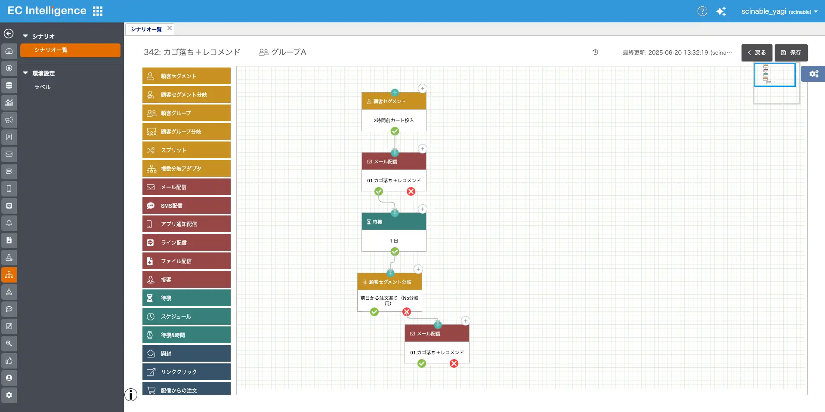Collapse the シナリオ tree section
Viewport: 825px width, 412px height.
click(25, 36)
